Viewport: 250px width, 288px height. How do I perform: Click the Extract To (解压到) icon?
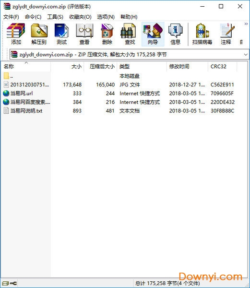click(39, 34)
